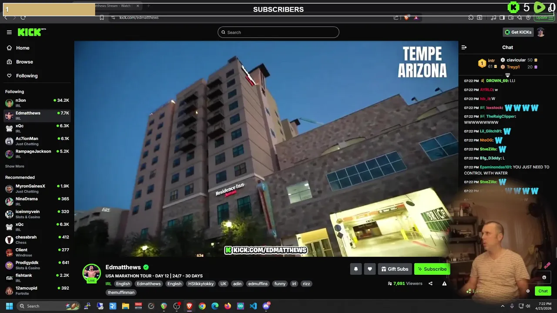557x313 pixels.
Task: Open Ac7ionMan channel in sidebar
Action: click(x=37, y=141)
